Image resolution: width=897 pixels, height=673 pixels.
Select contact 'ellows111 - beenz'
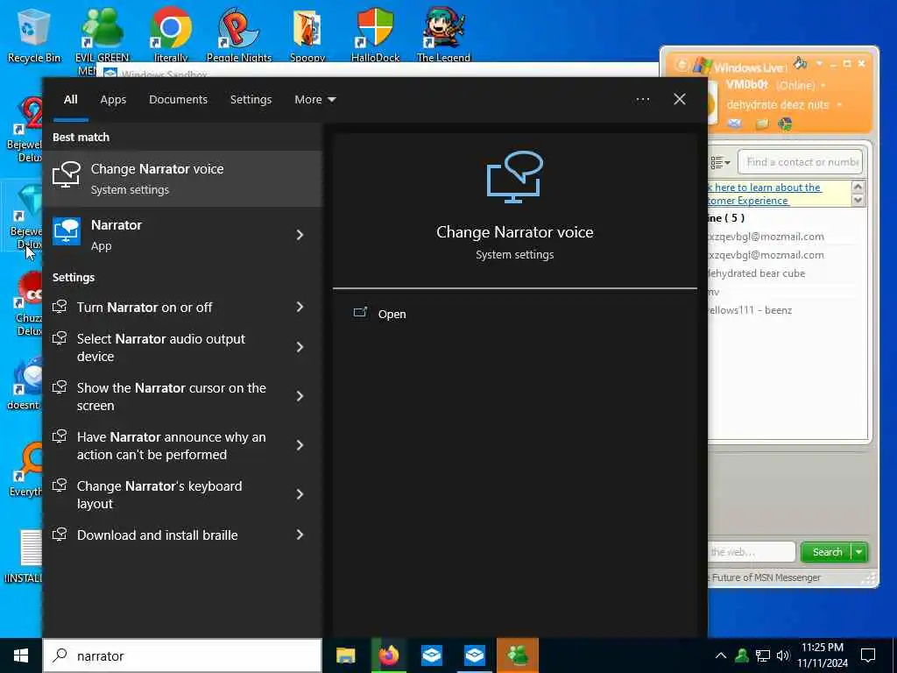click(x=750, y=310)
